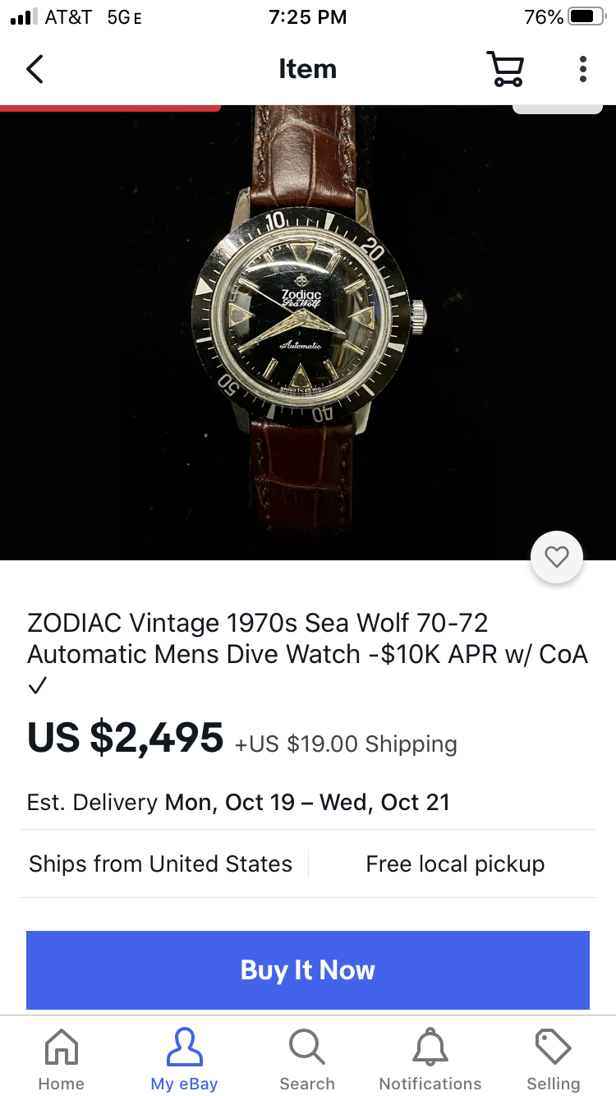This screenshot has height=1096, width=616.
Task: Tap the Home house icon
Action: click(x=62, y=1048)
